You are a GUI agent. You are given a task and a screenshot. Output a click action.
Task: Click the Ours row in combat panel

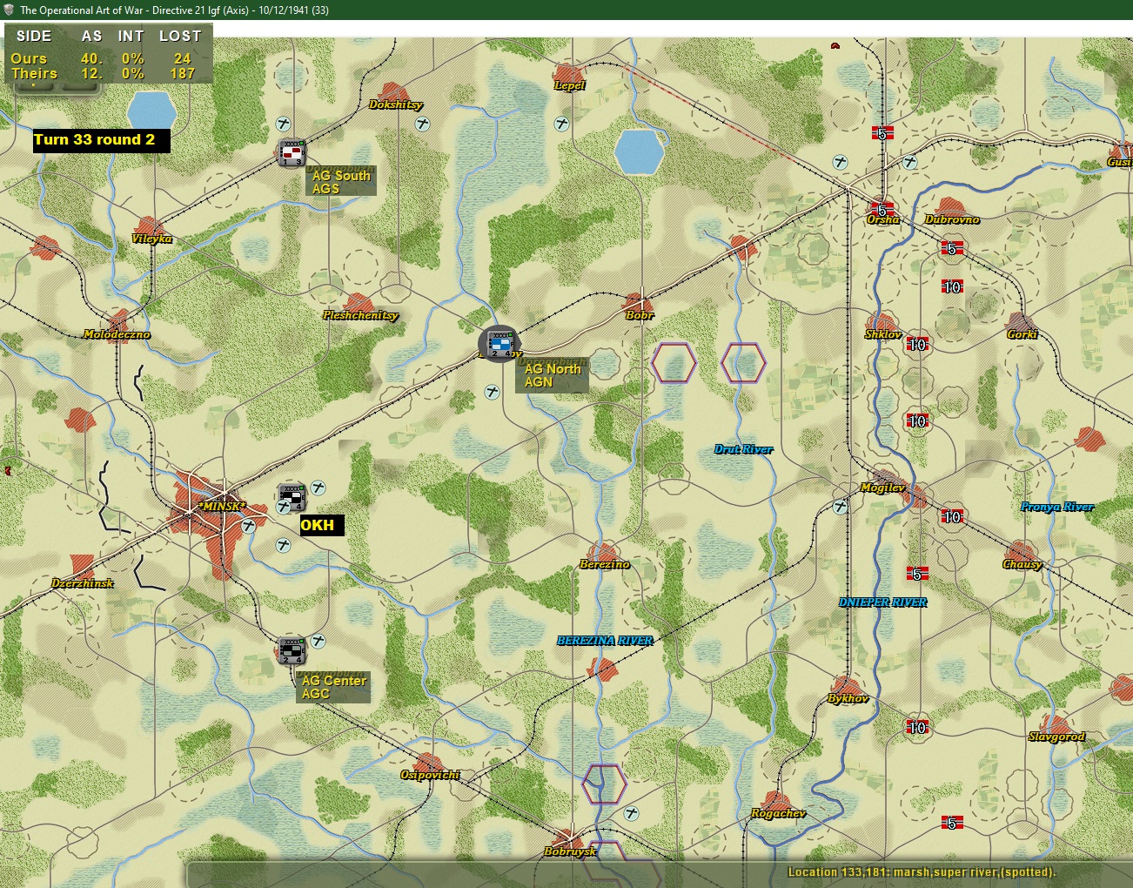(x=101, y=58)
